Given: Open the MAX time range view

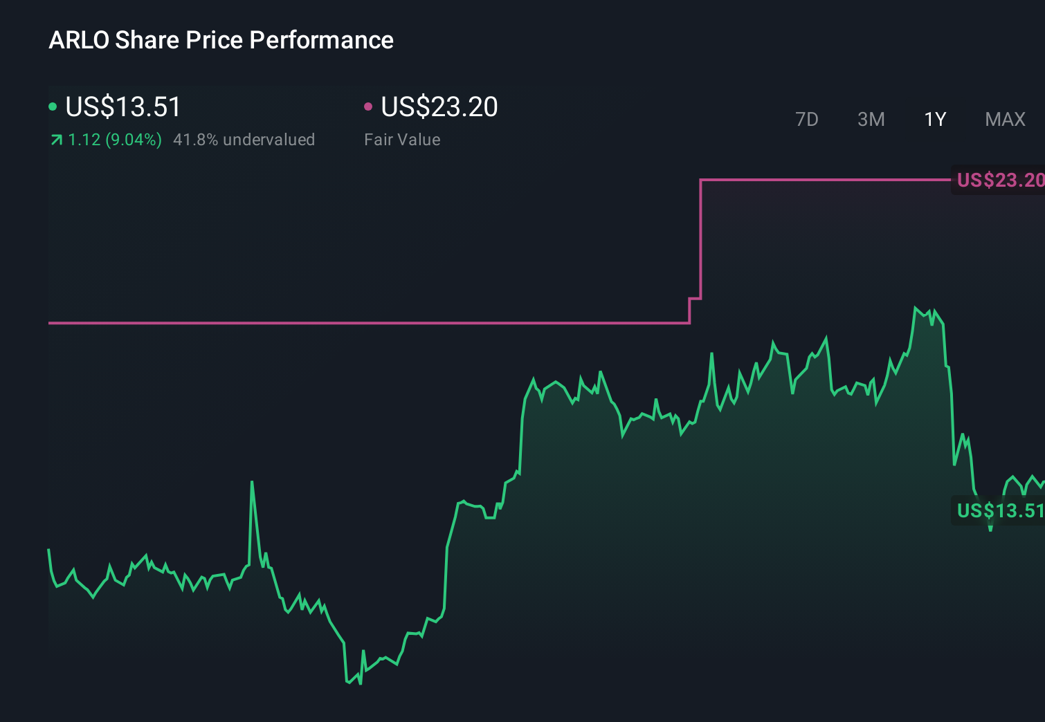Looking at the screenshot, I should pos(1004,120).
